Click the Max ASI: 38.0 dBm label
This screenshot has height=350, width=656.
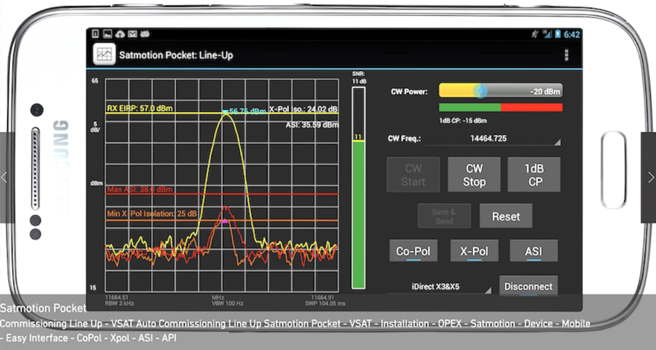pyautogui.click(x=140, y=189)
